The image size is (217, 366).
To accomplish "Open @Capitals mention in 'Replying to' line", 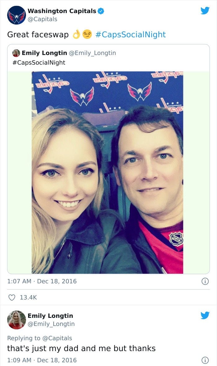I will click(57, 338).
